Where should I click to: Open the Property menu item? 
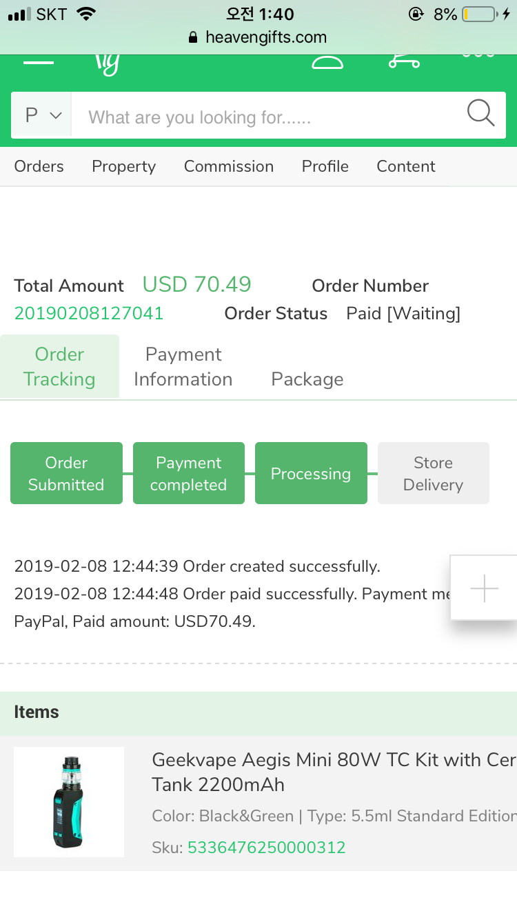124,166
